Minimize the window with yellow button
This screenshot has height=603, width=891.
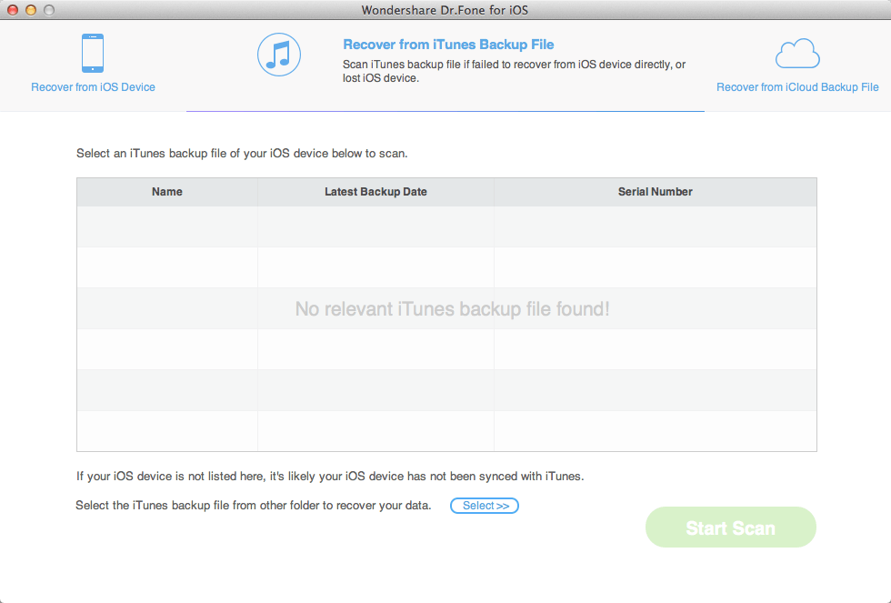(x=31, y=10)
